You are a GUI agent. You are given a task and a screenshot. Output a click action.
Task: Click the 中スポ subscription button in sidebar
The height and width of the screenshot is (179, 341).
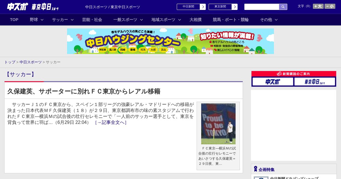(273, 82)
